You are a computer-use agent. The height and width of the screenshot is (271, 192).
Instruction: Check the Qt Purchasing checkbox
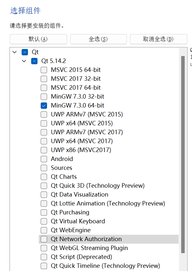[x=44, y=212]
